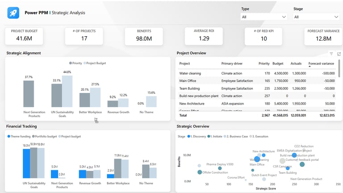Click the Theme funding legend swatch
The height and width of the screenshot is (193, 343).
(x=9, y=136)
